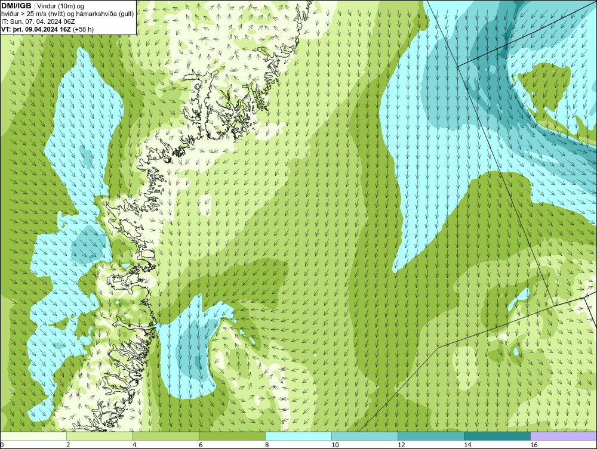This screenshot has width=597, height=449.
Task: Click the 2–4 m/s light green scale swatch
Action: [99, 436]
